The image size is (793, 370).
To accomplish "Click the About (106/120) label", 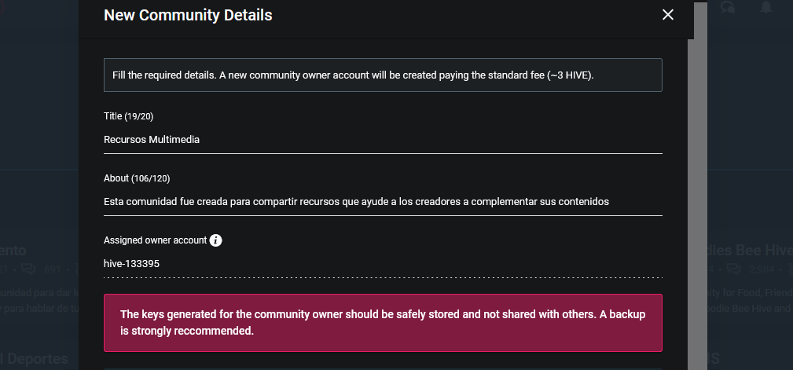I will (x=137, y=178).
